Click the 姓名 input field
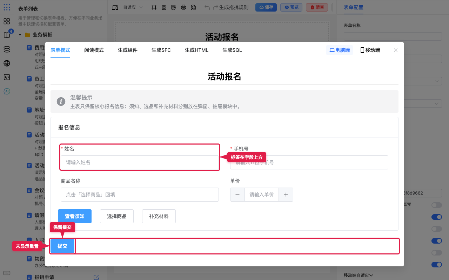 coord(140,162)
